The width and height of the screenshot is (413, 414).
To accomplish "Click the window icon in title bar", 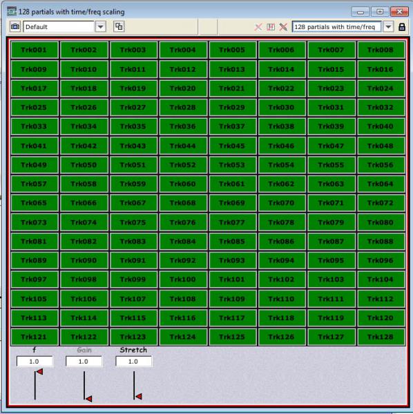I will coord(12,12).
